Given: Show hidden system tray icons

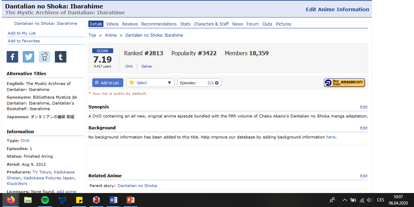Looking at the screenshot, I should tap(344, 200).
